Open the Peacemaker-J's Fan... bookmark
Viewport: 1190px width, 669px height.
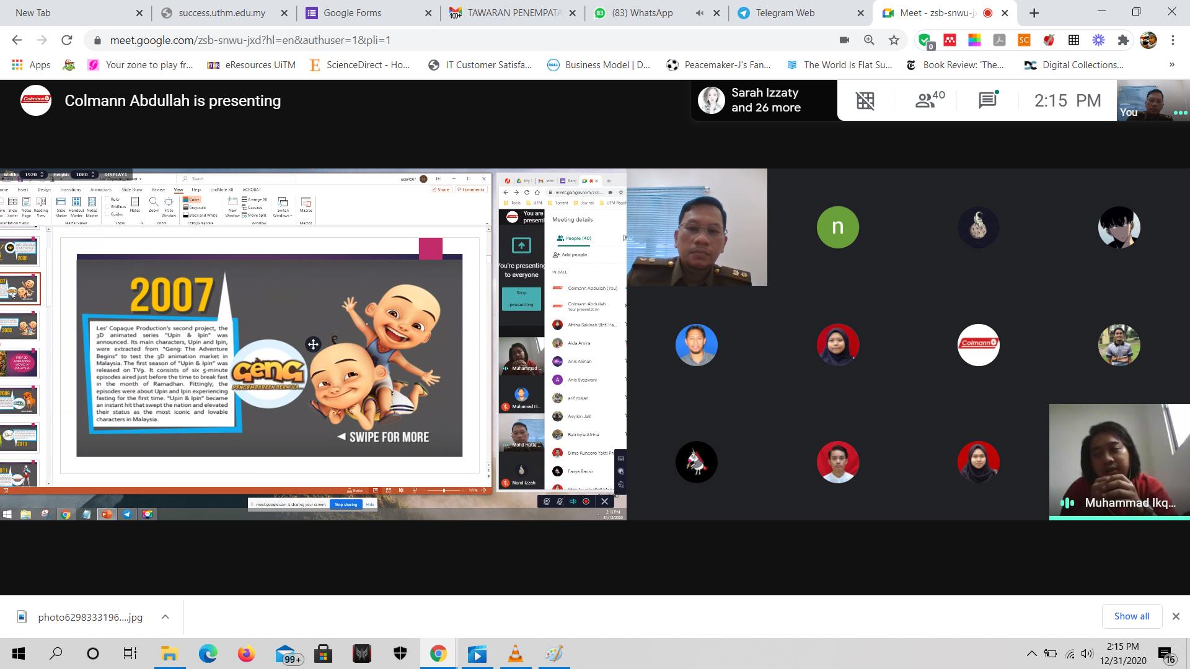tap(718, 65)
